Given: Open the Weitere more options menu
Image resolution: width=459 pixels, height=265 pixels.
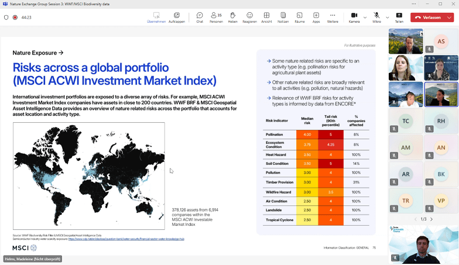Looking at the screenshot, I should tap(333, 17).
